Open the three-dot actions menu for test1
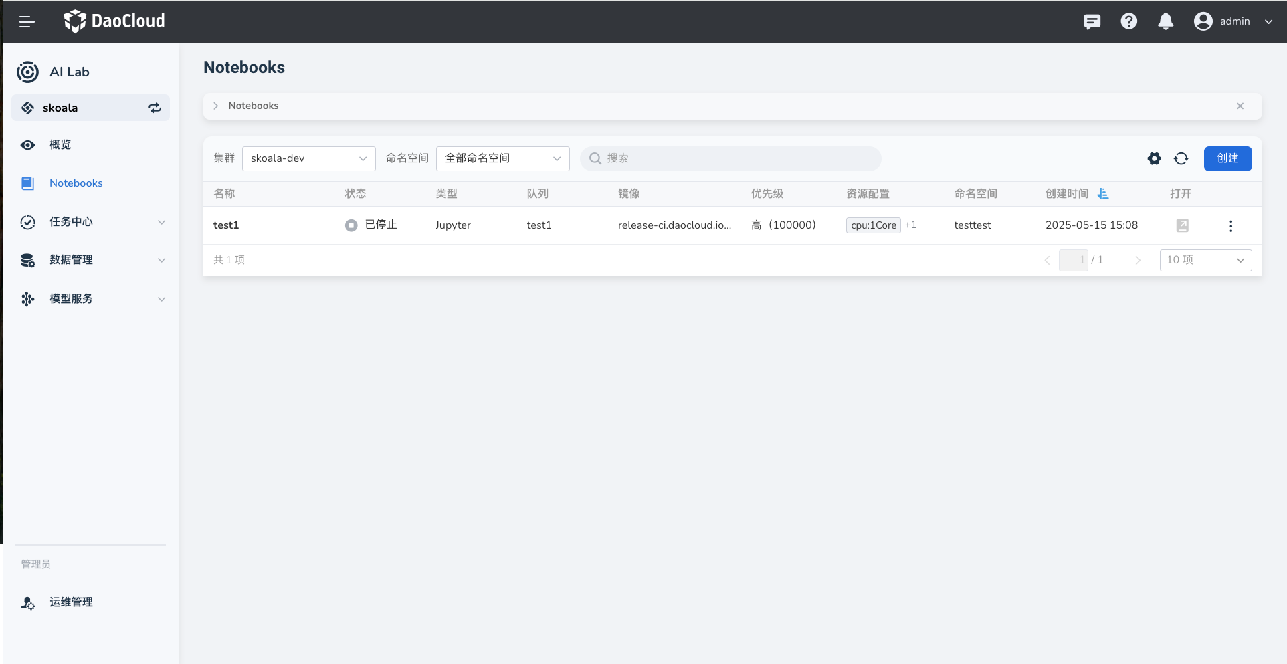Image resolution: width=1287 pixels, height=664 pixels. click(1230, 226)
